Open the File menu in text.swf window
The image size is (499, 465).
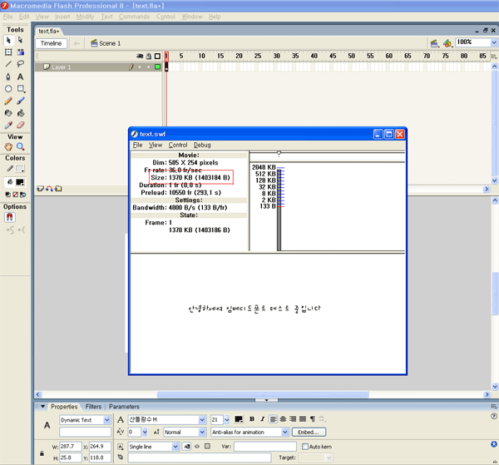pyautogui.click(x=137, y=145)
